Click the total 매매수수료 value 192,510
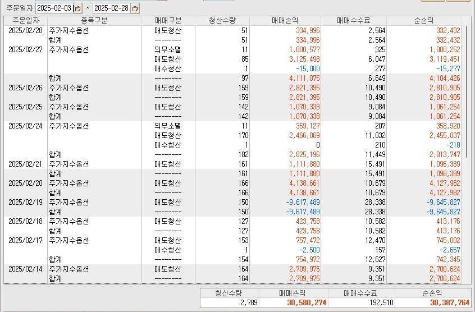This screenshot has width=475, height=312. click(x=381, y=302)
